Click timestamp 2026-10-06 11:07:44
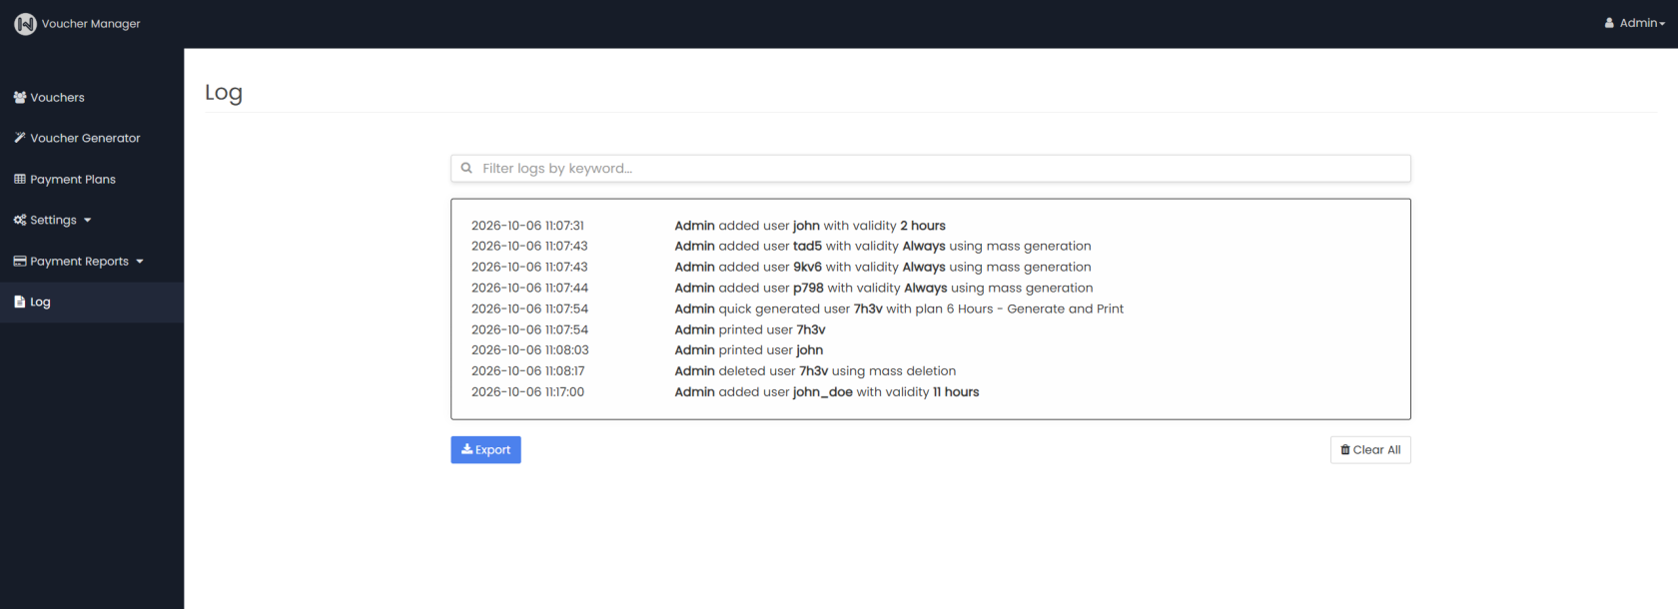The image size is (1678, 609). point(529,289)
